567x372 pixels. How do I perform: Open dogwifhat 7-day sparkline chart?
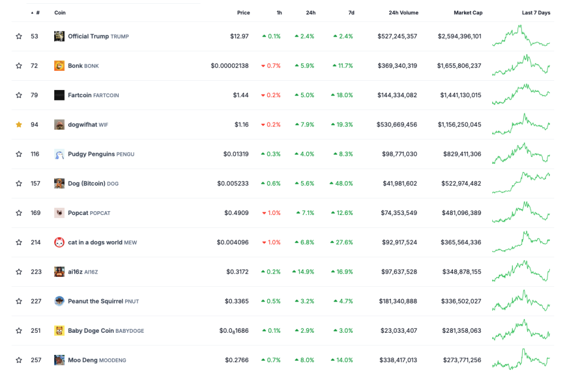521,124
